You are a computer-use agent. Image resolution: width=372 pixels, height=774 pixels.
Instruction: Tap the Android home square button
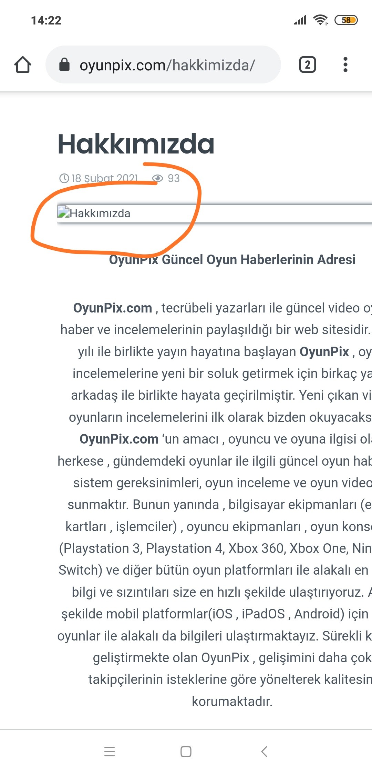(186, 752)
